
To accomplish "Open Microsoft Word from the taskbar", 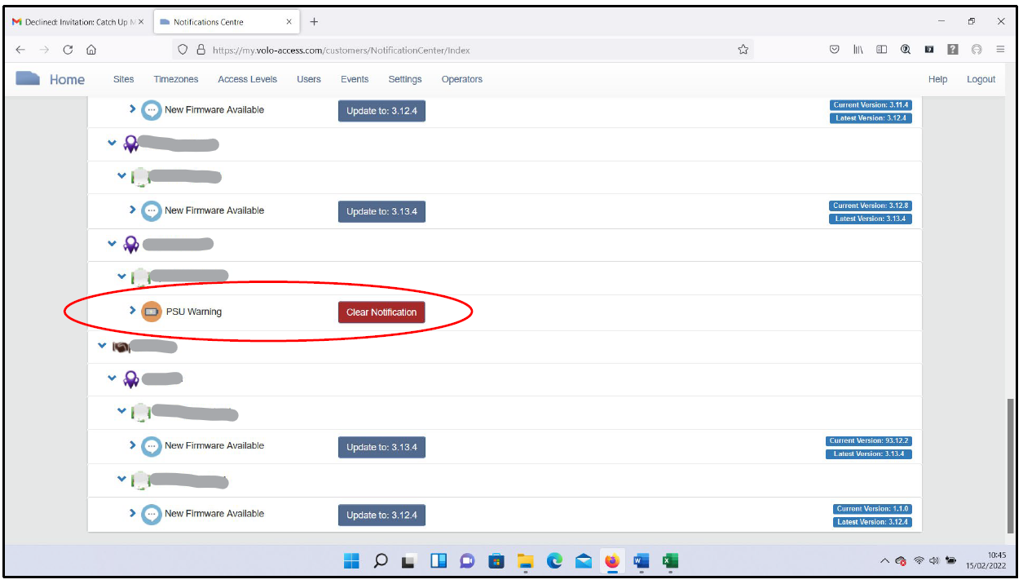I will pos(641,561).
